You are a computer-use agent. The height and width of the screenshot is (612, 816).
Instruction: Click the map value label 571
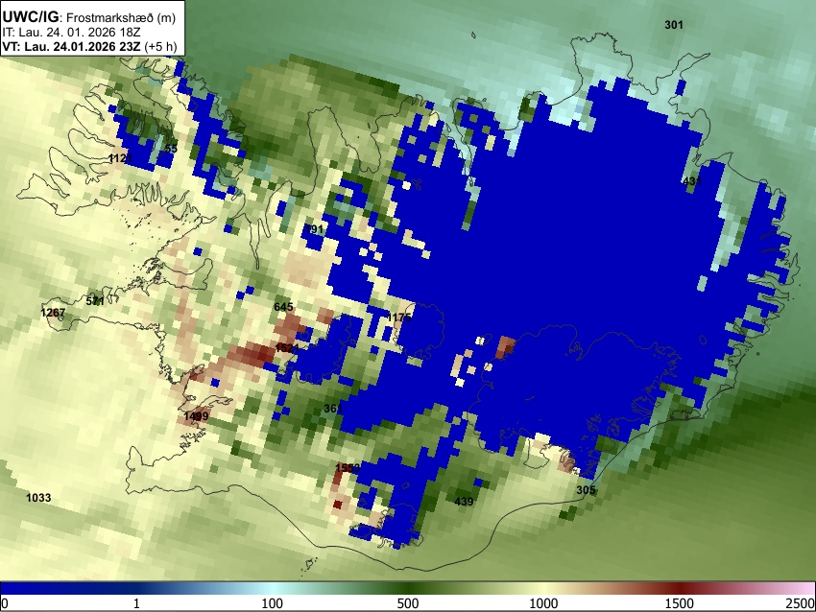tap(95, 300)
